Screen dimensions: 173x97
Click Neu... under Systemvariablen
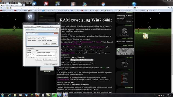(x=39, y=60)
